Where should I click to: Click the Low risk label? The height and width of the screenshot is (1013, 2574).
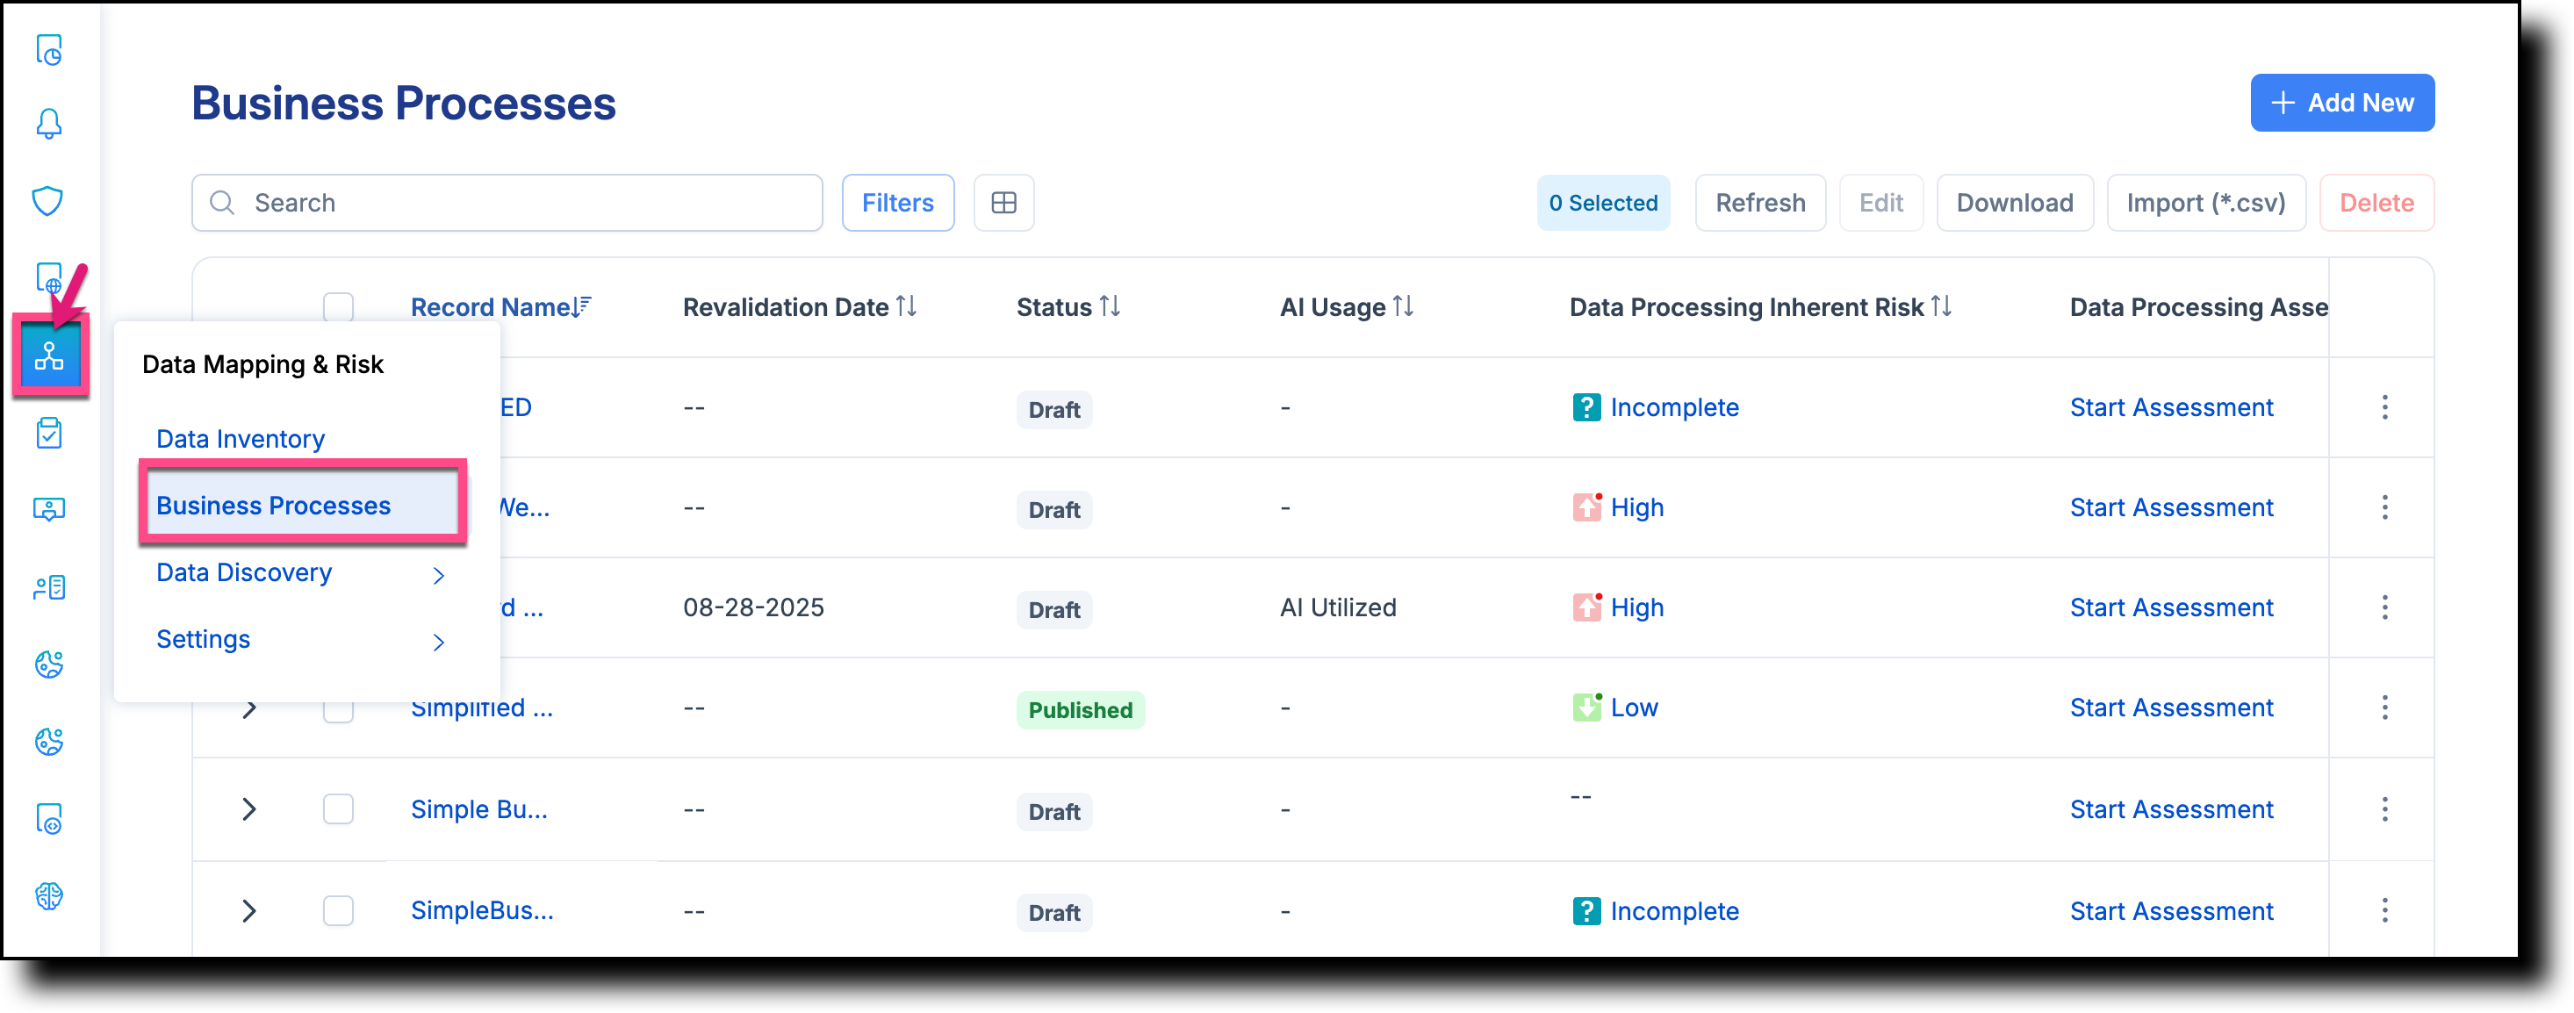[x=1634, y=708]
